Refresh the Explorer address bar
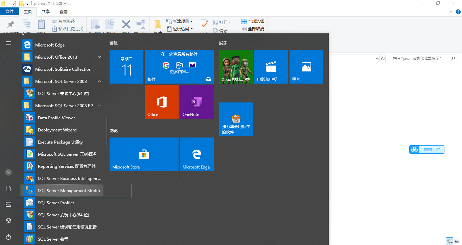The width and height of the screenshot is (462, 245). [x=383, y=58]
